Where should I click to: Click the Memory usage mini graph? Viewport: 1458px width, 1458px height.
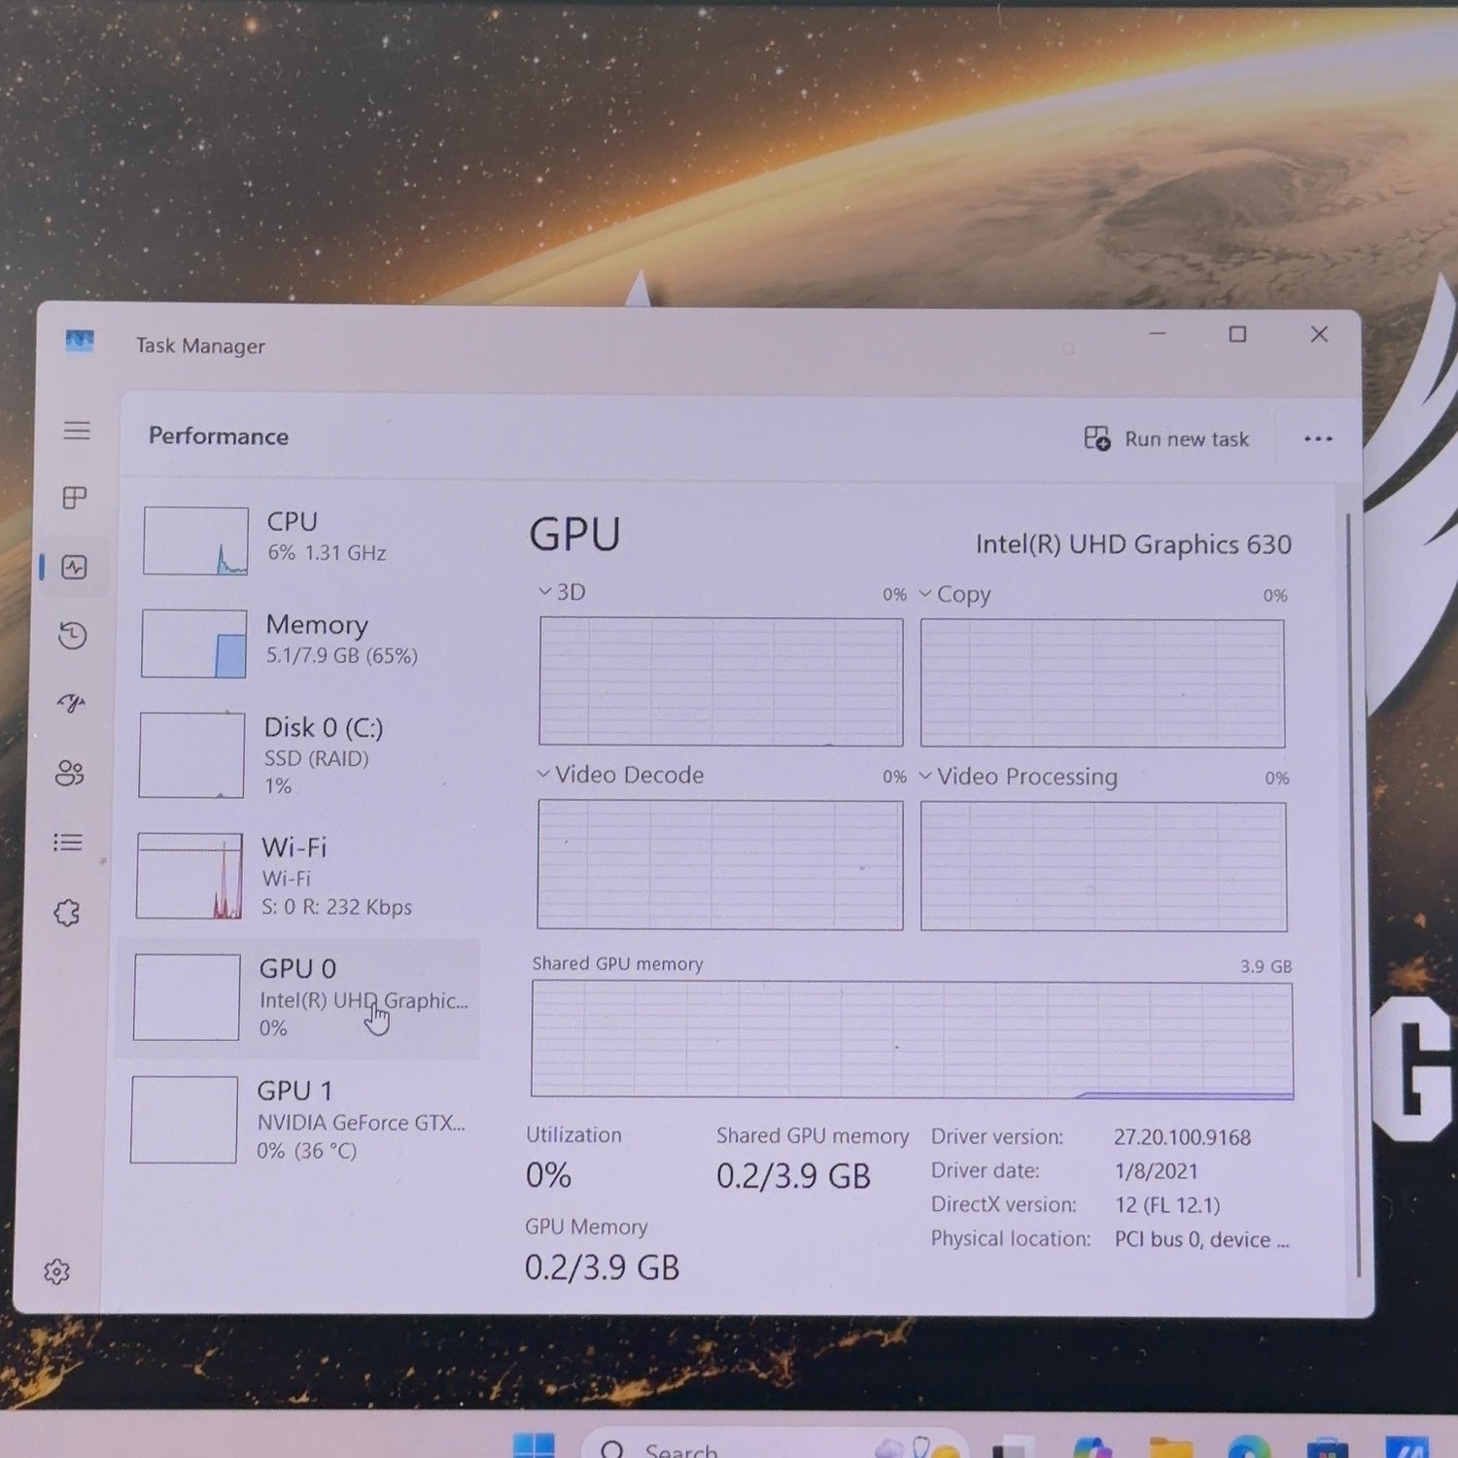coord(193,643)
